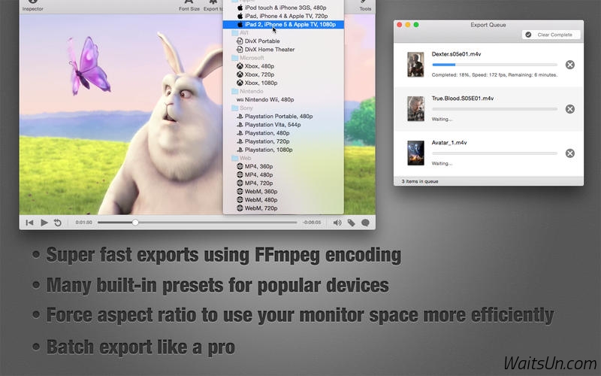Zoom the Export Queue window
This screenshot has height=376, width=601.
pos(416,25)
